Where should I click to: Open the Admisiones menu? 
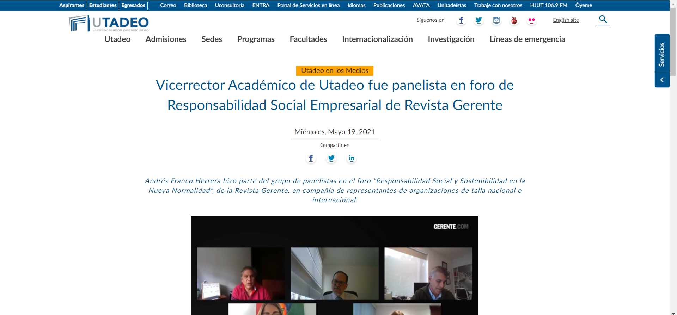166,39
